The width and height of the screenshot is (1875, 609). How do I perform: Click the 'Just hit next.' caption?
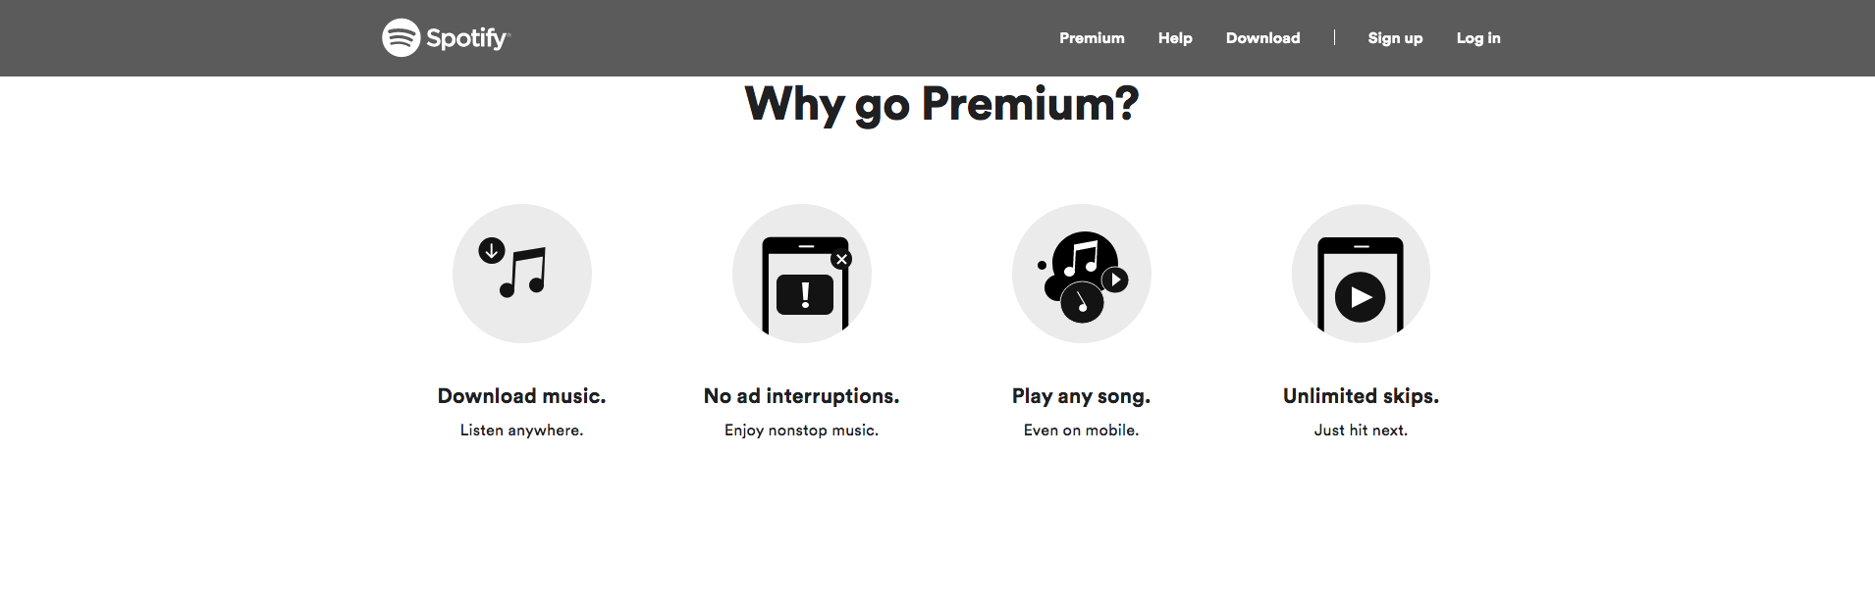1361,431
